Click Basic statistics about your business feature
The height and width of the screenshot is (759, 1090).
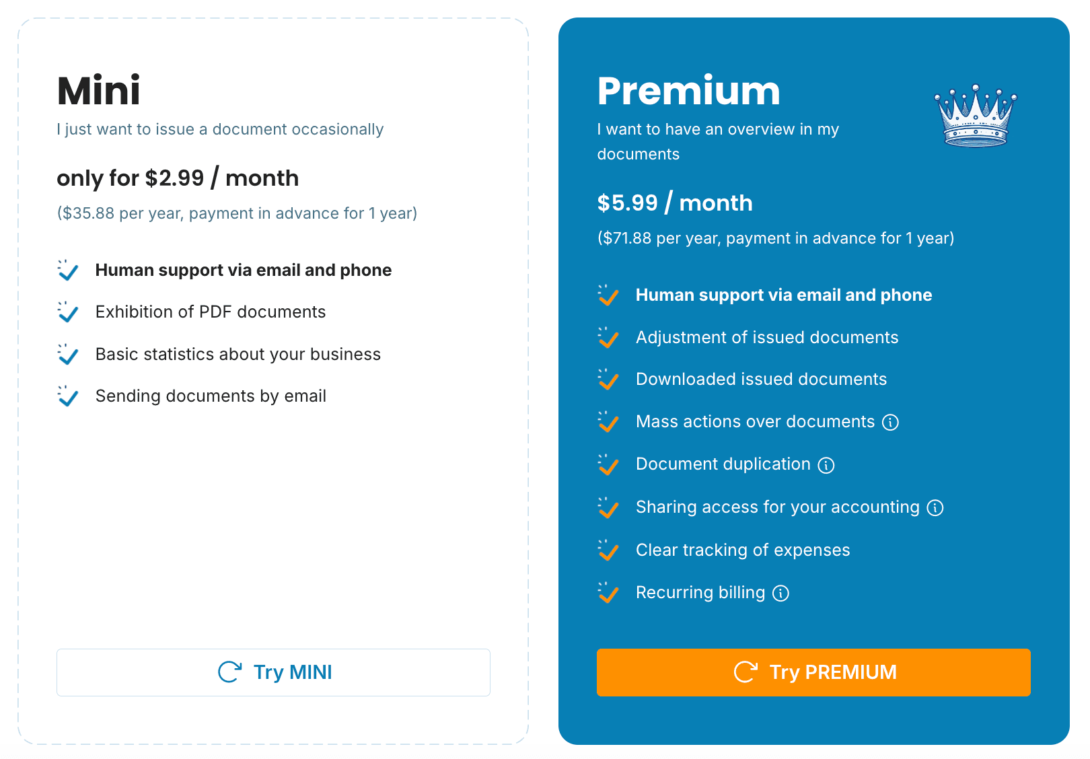coord(238,354)
